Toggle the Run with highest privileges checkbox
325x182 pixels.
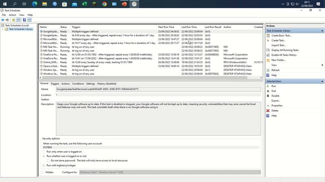(x=44, y=165)
